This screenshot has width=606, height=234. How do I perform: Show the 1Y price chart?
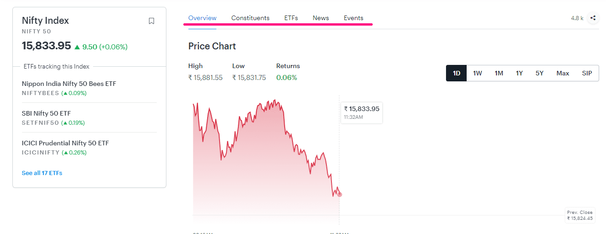point(519,73)
